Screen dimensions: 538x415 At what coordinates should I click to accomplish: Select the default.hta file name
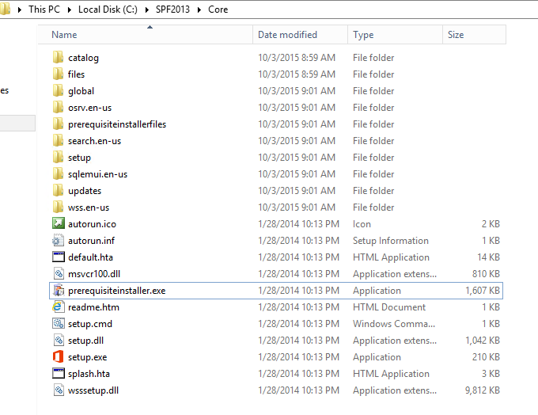(90, 257)
